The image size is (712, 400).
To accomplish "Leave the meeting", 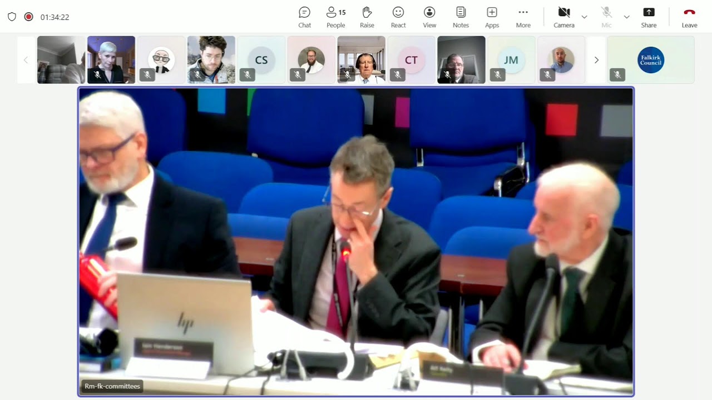I will pos(689,17).
